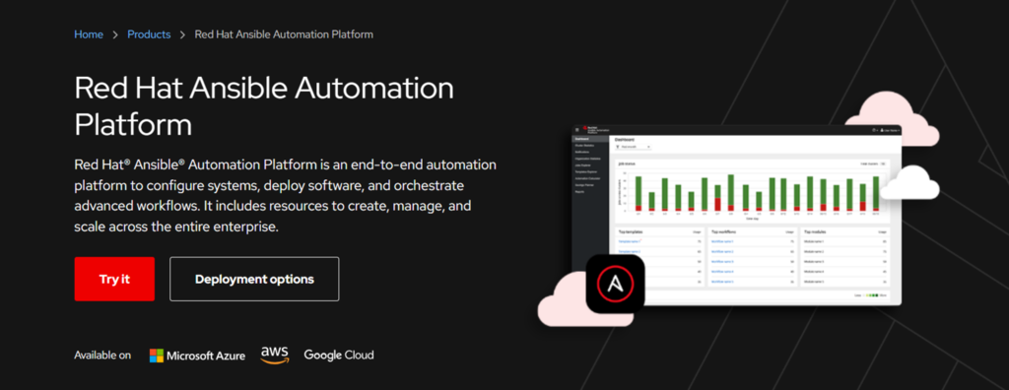Image resolution: width=1009 pixels, height=390 pixels.
Task: Click the Microsoft Azure logo
Action: 197,356
